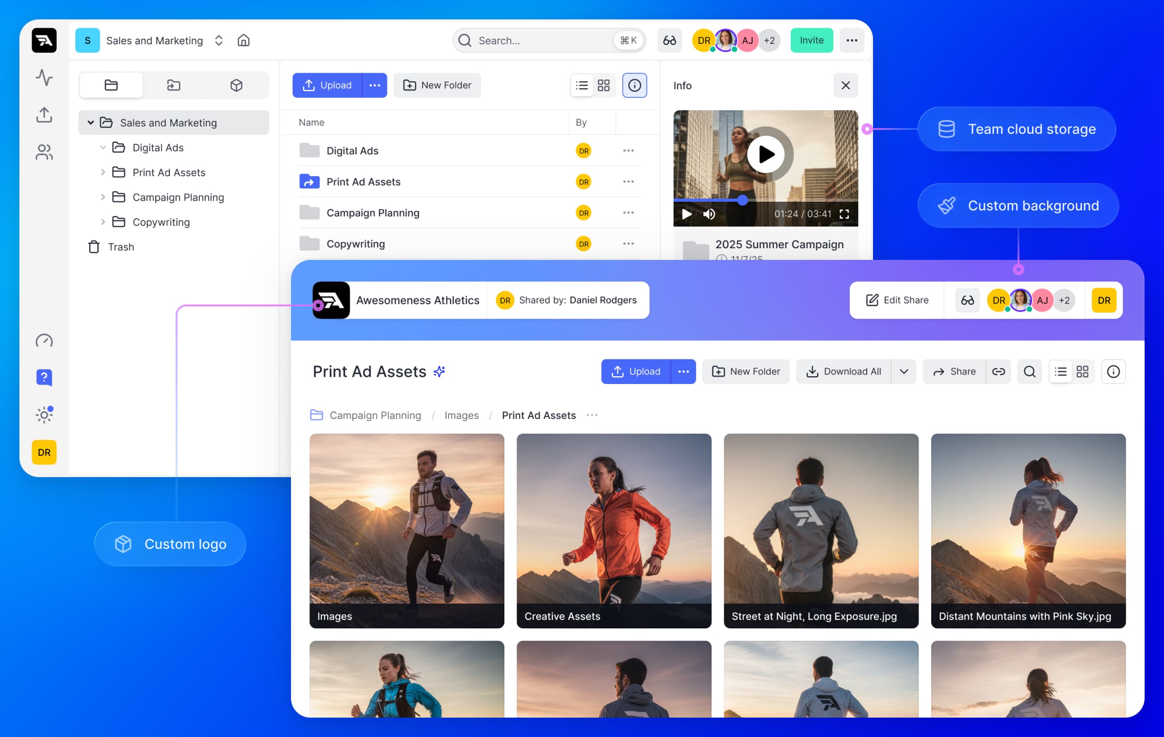Expand the Print Ad Assets folder tree
The image size is (1164, 737).
point(103,172)
